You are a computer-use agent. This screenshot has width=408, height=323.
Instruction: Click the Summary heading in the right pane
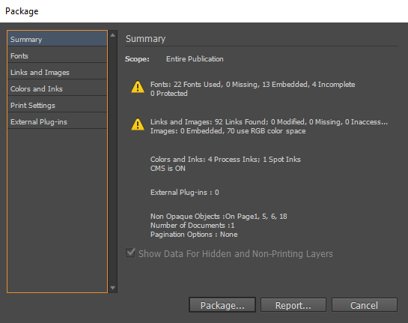(145, 39)
